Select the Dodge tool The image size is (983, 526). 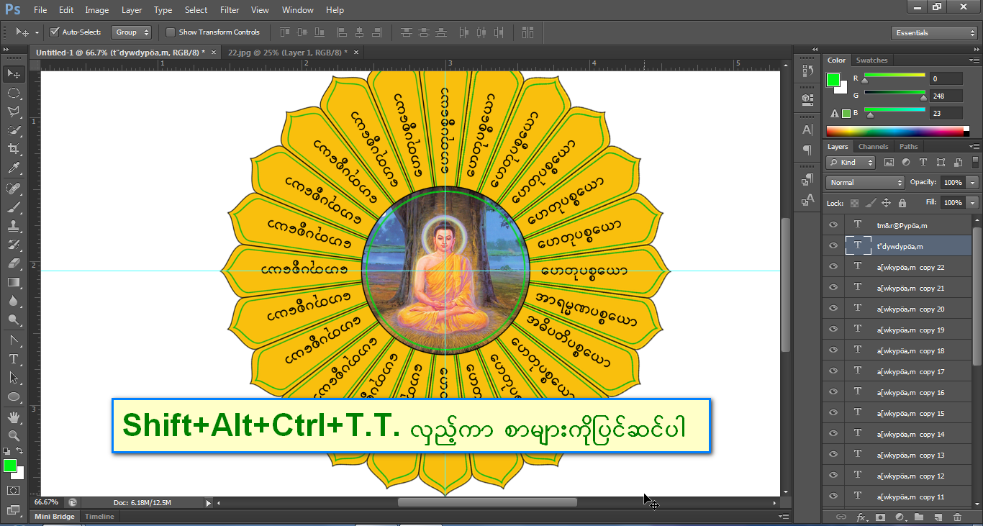pyautogui.click(x=14, y=319)
